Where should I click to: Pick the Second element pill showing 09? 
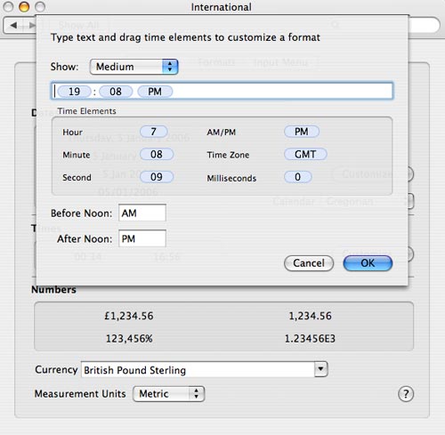[x=157, y=177]
